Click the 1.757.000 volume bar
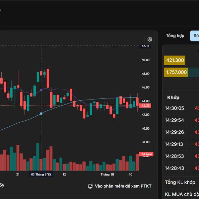This screenshot has width=199, height=199. point(176,72)
